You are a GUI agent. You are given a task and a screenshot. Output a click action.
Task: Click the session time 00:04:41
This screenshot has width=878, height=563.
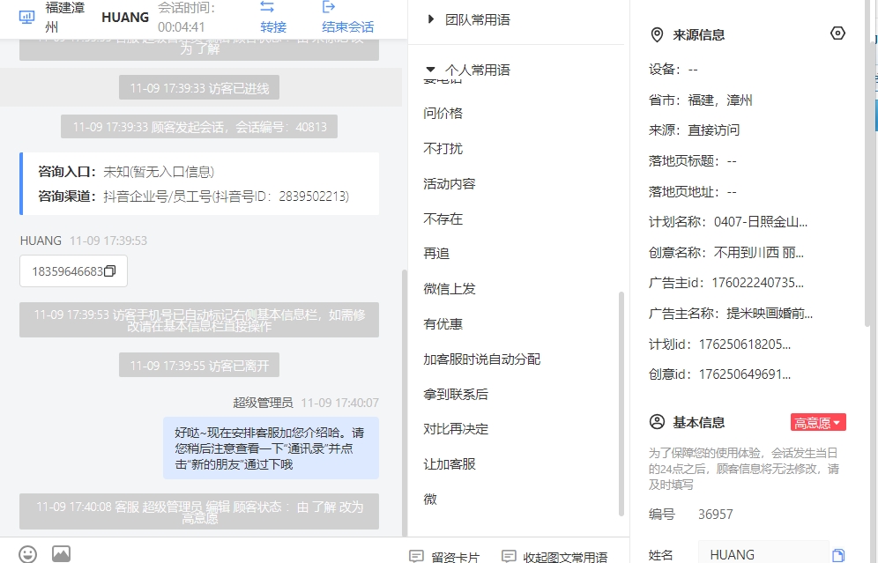point(182,26)
